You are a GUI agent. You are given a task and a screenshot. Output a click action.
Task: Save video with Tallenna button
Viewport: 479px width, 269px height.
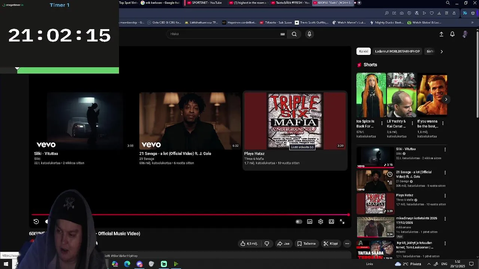pos(306,244)
